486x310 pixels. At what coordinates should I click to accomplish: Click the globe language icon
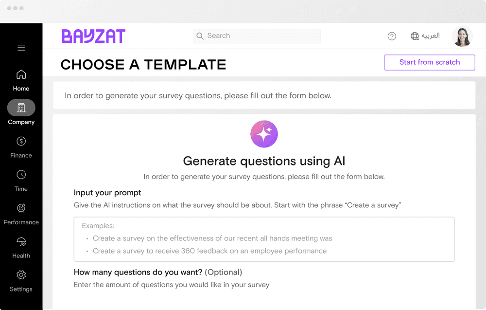(415, 36)
